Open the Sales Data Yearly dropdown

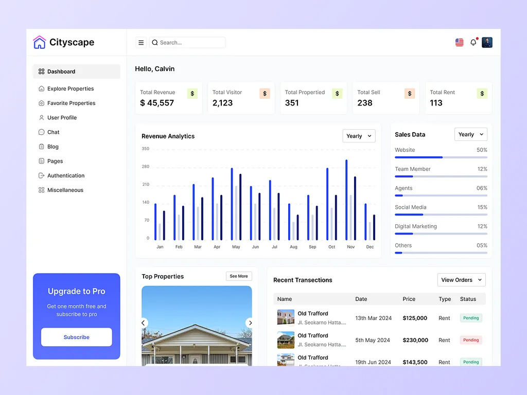[x=470, y=134]
